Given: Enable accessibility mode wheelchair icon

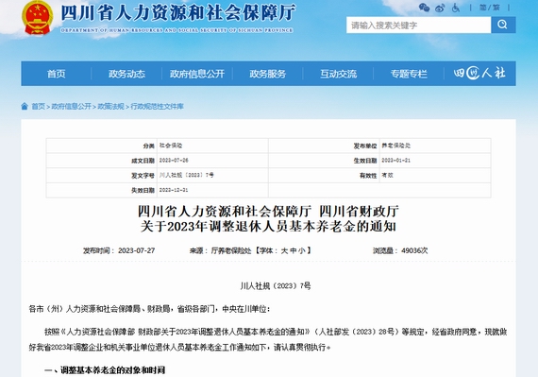Looking at the screenshot, I should [456, 8].
